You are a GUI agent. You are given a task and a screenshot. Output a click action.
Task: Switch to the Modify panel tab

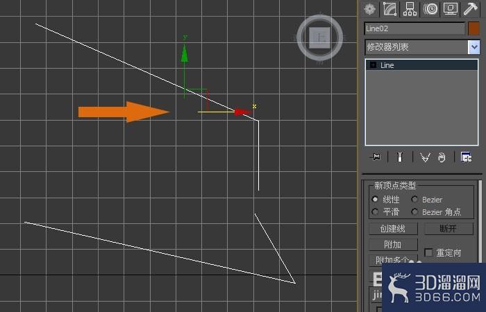389,9
